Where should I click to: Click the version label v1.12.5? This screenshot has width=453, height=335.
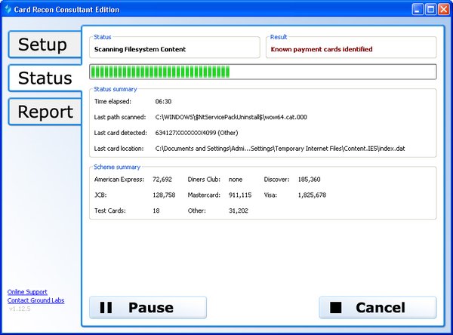coord(20,309)
